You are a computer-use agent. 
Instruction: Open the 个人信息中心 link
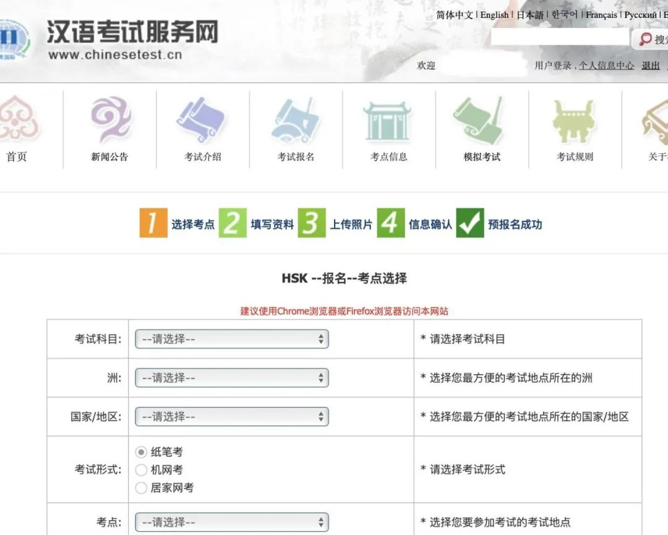coord(606,66)
